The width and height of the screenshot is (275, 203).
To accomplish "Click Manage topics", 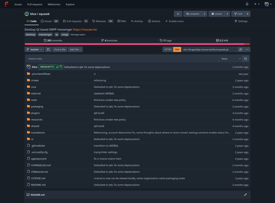I will pyautogui.click(x=78, y=34).
